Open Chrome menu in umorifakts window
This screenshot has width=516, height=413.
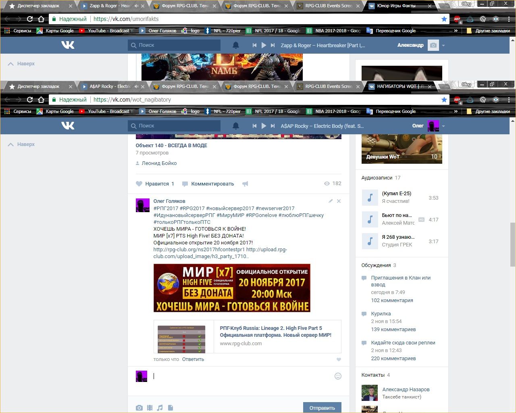[x=509, y=19]
